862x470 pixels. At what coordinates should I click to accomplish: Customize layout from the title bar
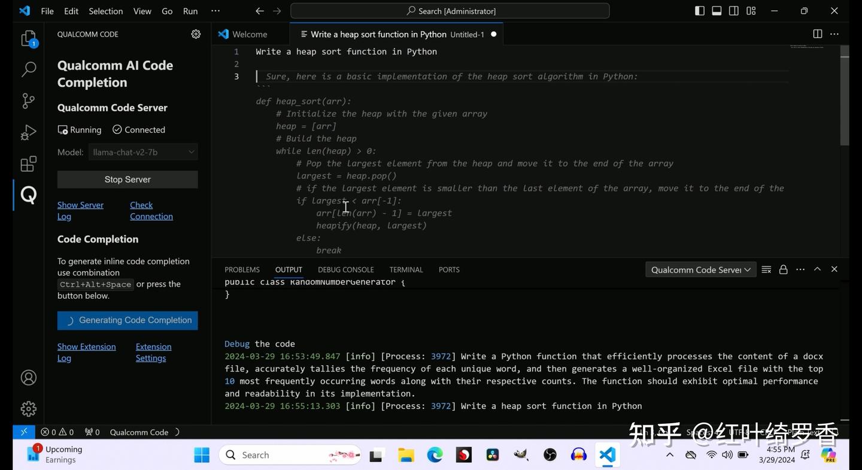pos(751,11)
